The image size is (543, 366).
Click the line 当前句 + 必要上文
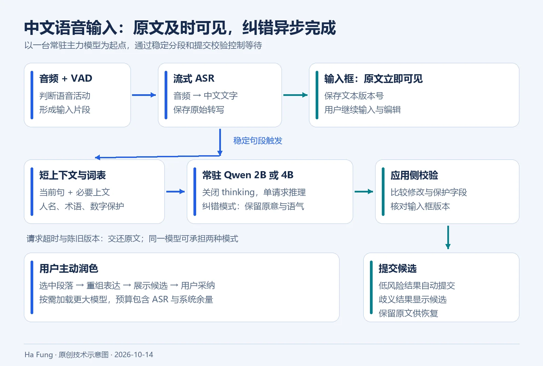[x=75, y=192]
